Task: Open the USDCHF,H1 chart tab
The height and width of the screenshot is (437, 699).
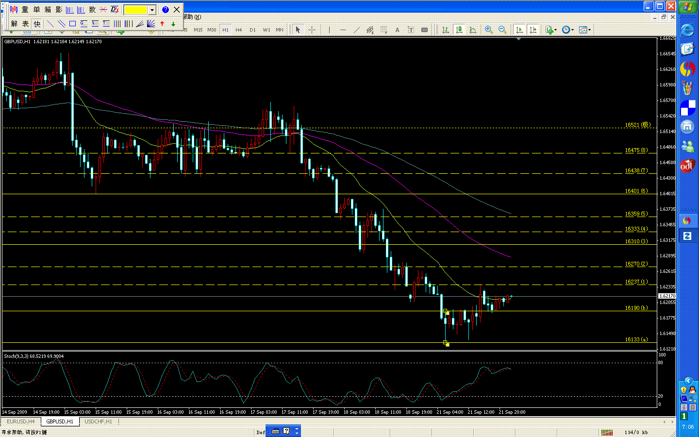Action: [x=98, y=421]
